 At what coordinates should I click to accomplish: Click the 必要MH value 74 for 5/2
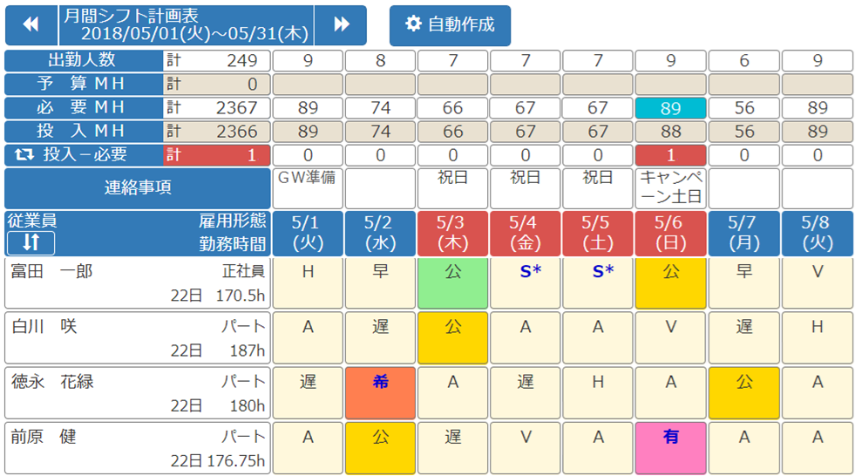[x=381, y=108]
